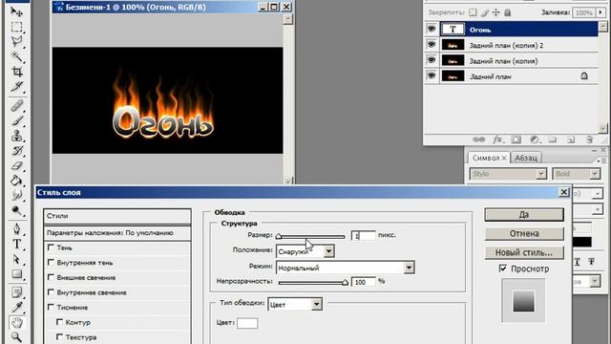
Task: Click the new group folder icon
Action: [553, 140]
